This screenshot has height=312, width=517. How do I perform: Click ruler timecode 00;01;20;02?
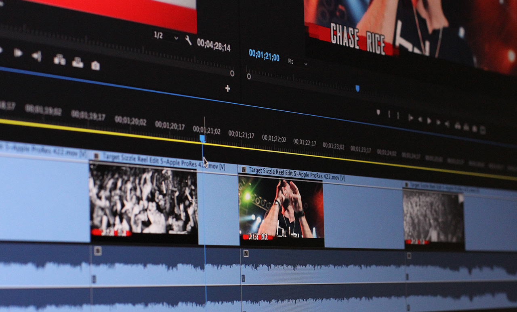(130, 121)
